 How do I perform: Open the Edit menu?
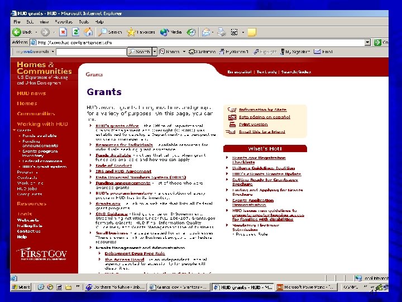tap(30, 22)
